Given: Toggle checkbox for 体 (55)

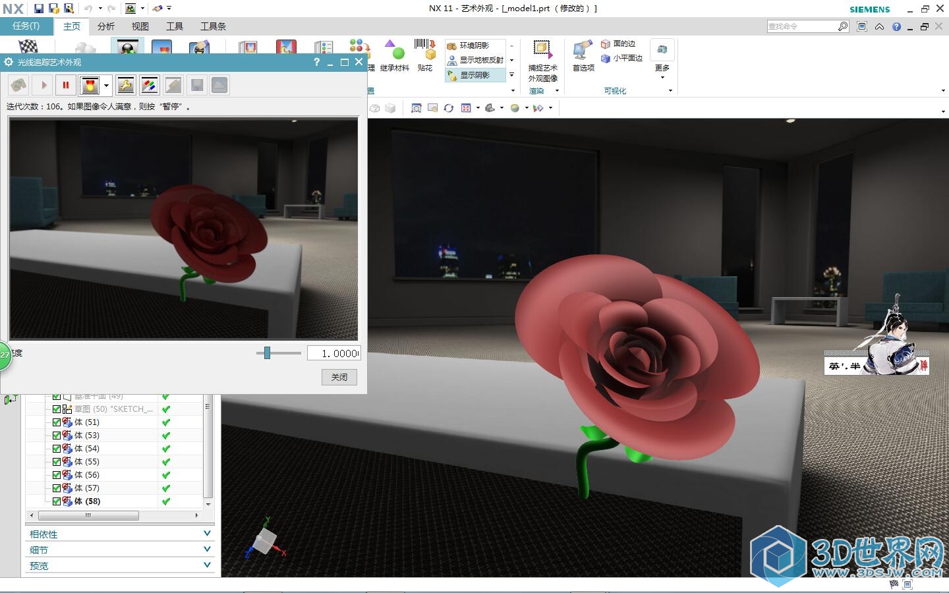Looking at the screenshot, I should 57,462.
